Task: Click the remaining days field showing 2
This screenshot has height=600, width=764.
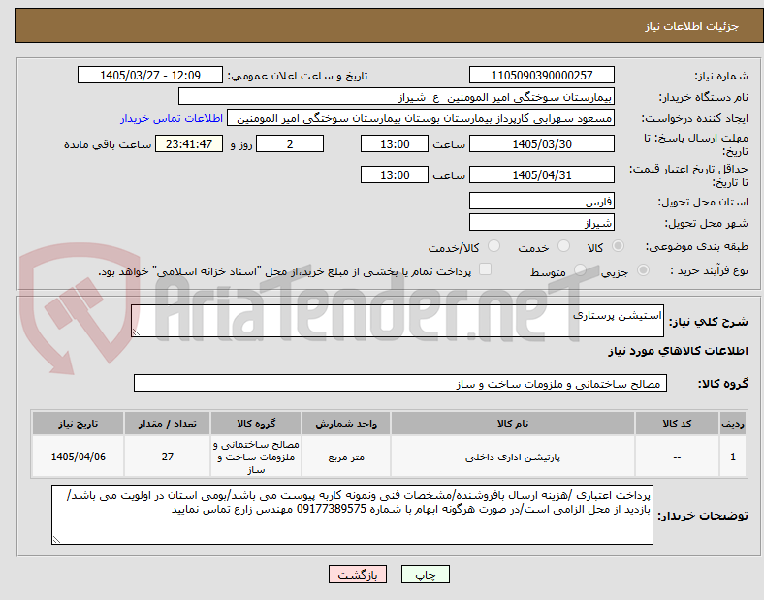Action: pos(290,144)
